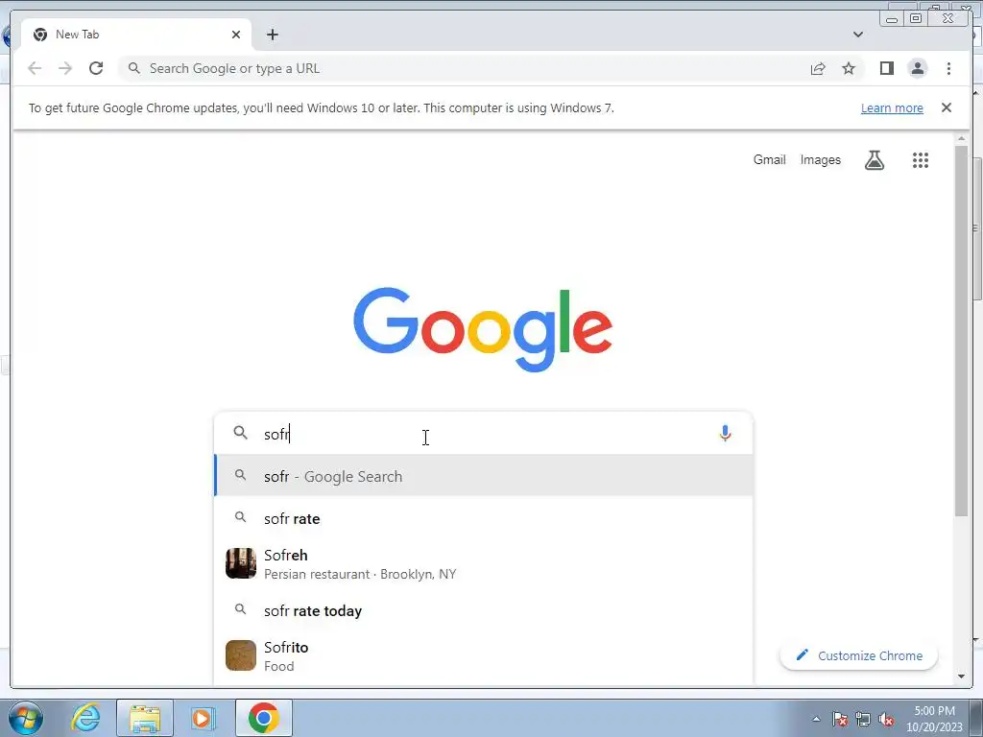Click the Customize Chrome button
The width and height of the screenshot is (983, 737).
click(858, 655)
